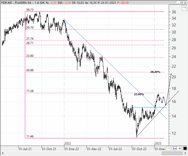This screenshot has height=156, width=188.
Task: Click the 01-Abr-22 date axis label
Action: pyautogui.click(x=94, y=149)
